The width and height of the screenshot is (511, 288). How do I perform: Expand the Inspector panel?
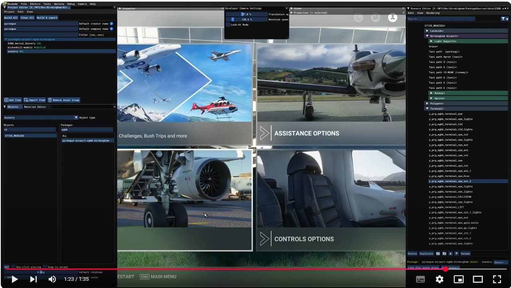point(120,8)
